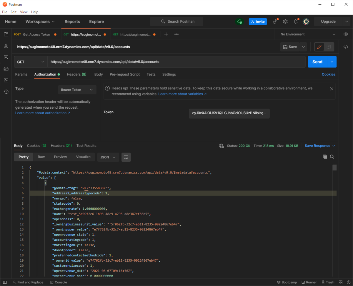Image resolution: width=353 pixels, height=286 pixels.
Task: Open the notifications bell icon
Action: coord(296,21)
